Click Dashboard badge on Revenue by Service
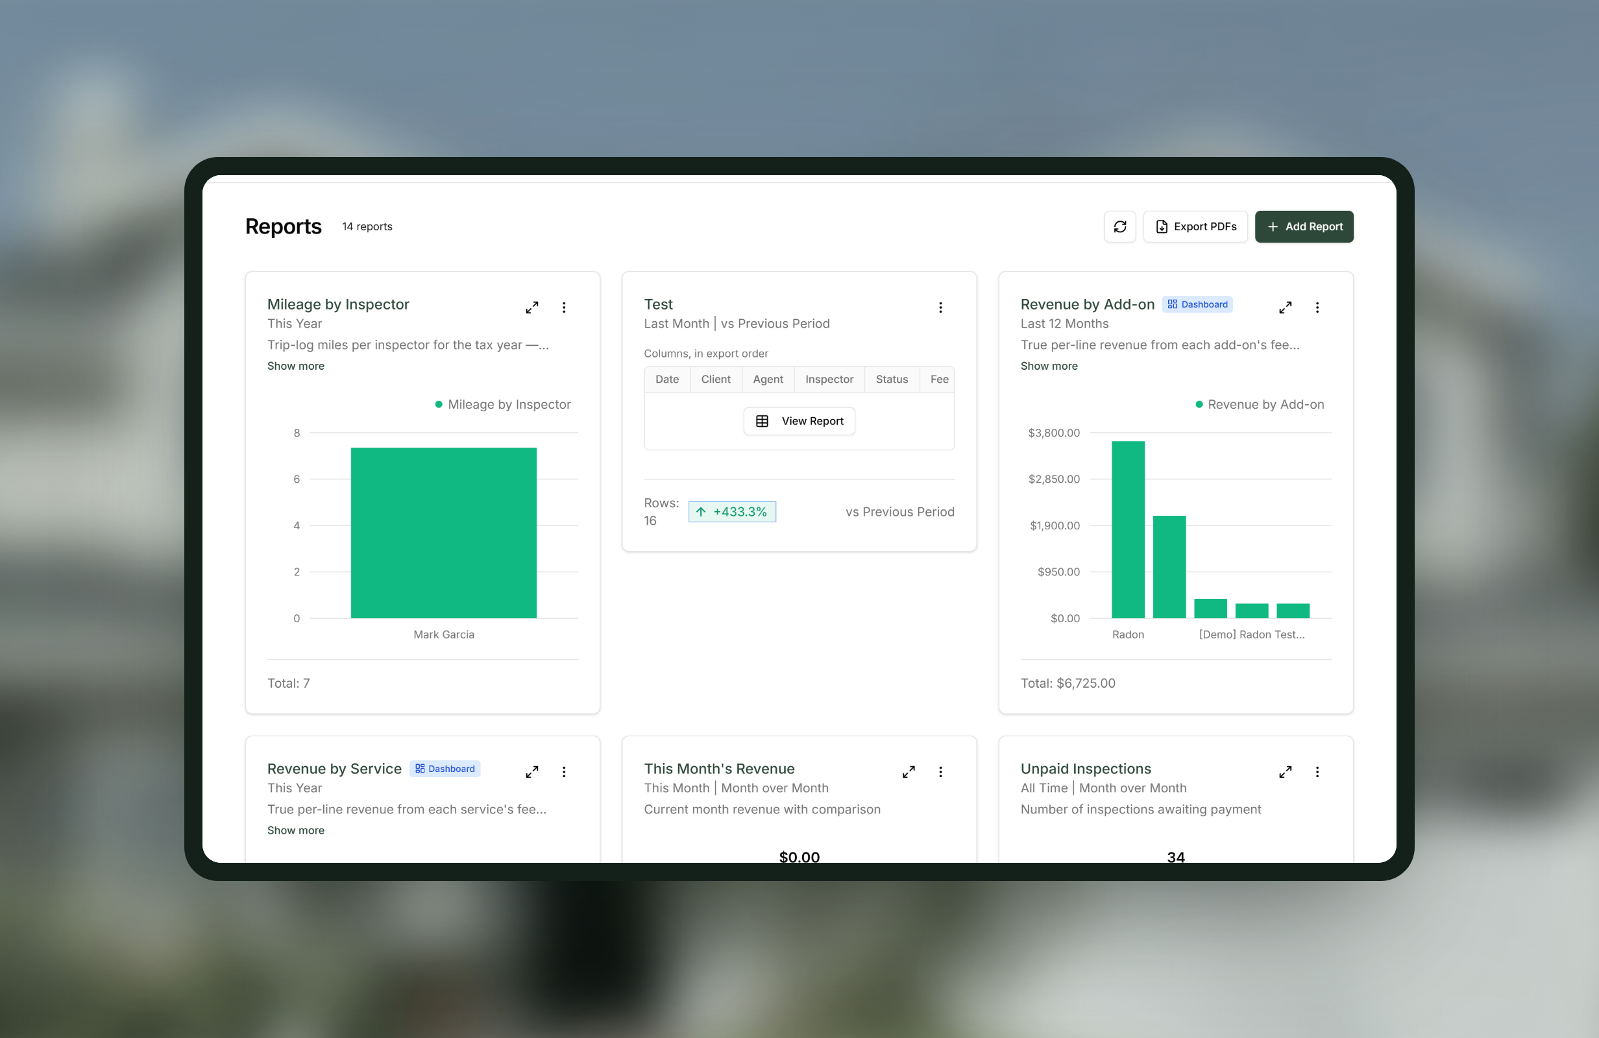This screenshot has width=1599, height=1038. 444,769
